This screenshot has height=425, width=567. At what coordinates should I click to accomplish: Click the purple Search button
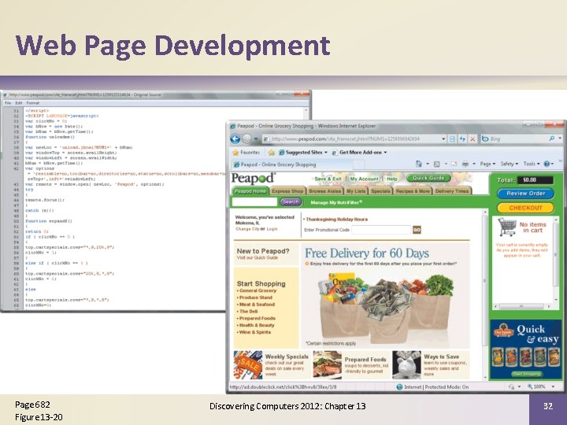click(x=291, y=201)
